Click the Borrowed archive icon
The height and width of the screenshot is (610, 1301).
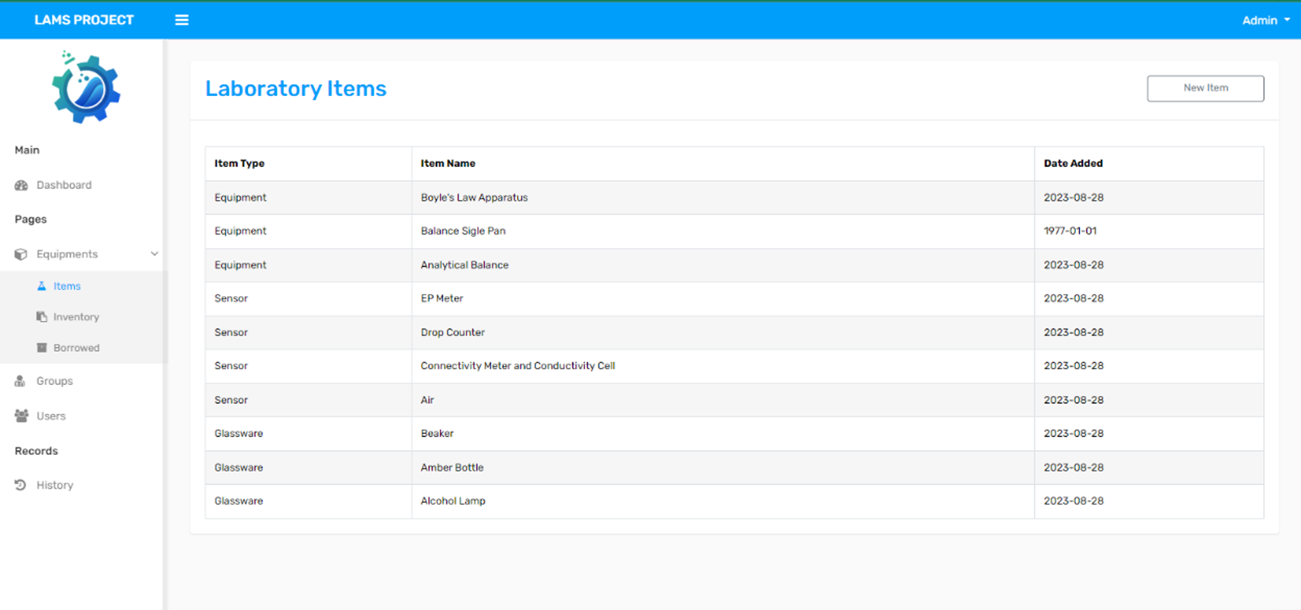41,347
